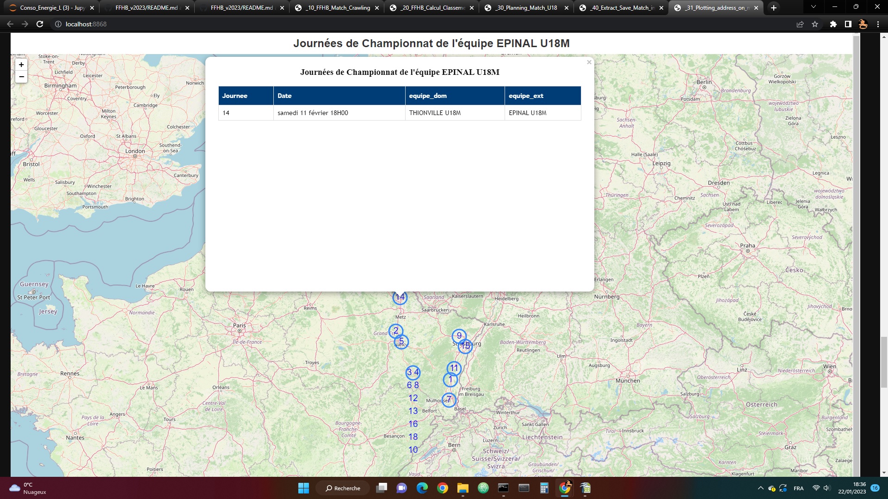Open the browser tab search chevron
The image size is (888, 499).
point(813,7)
